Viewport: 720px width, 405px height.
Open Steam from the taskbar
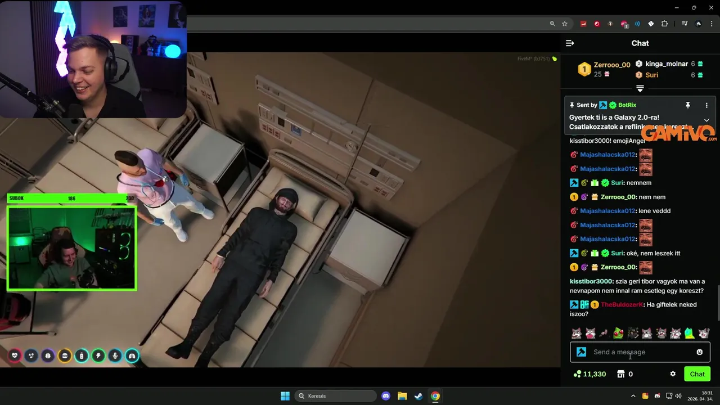pos(418,396)
